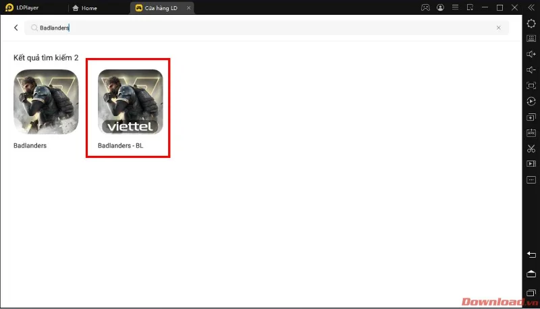Increase volume using sidebar speaker icon
The height and width of the screenshot is (309, 540).
coord(531,54)
